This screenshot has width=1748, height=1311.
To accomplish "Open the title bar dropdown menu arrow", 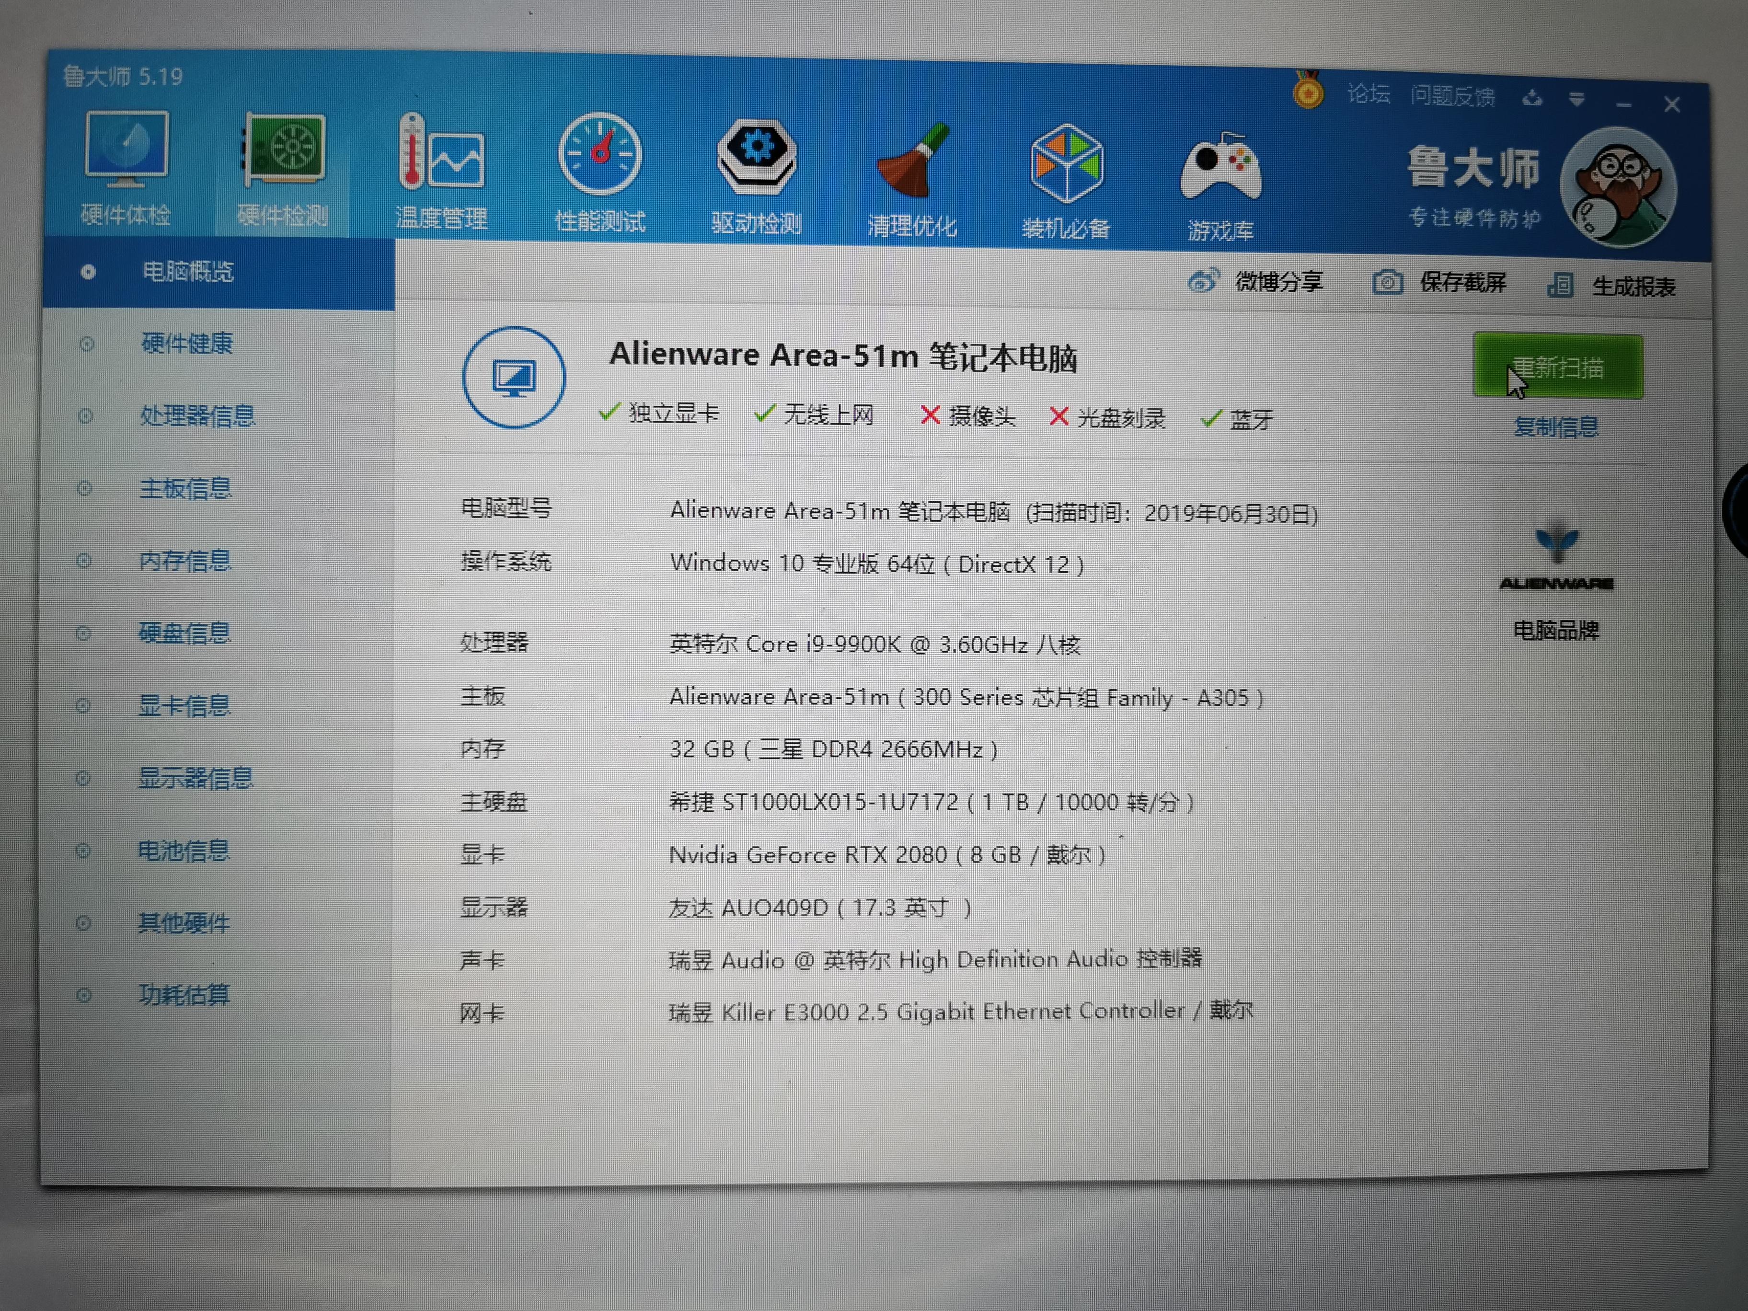I will point(1576,100).
